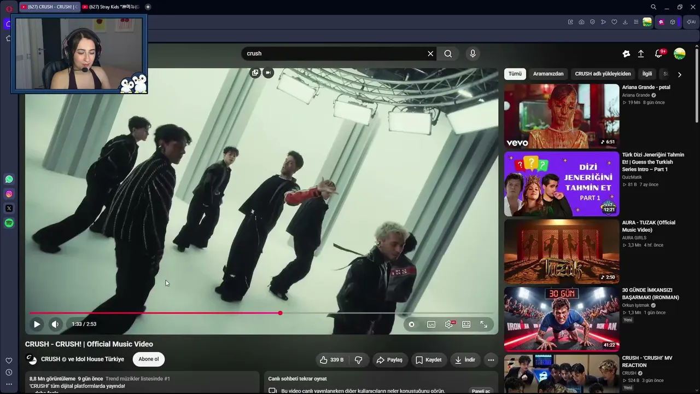Viewport: 700px width, 394px height.
Task: Toggle subtitles in the video player
Action: 431,324
